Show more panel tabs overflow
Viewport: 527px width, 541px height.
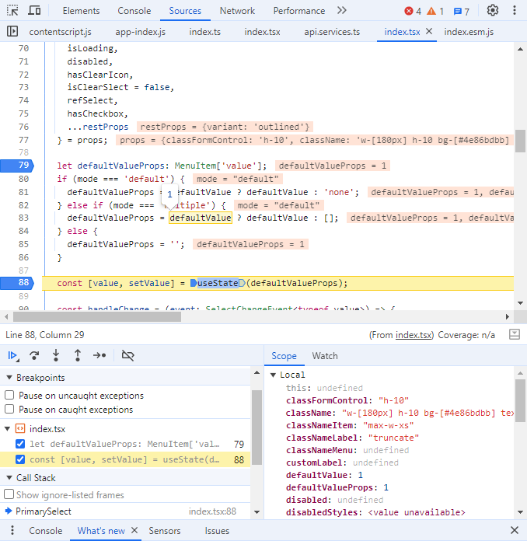tap(342, 11)
